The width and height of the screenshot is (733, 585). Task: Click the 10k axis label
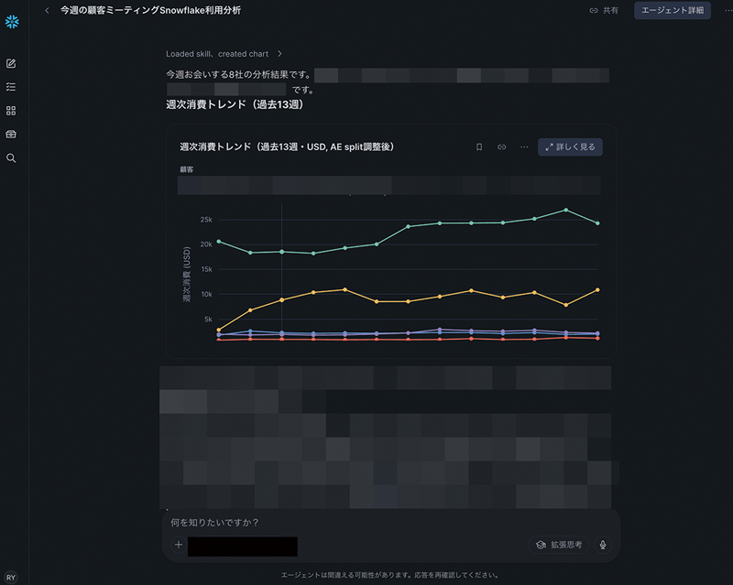pos(206,295)
